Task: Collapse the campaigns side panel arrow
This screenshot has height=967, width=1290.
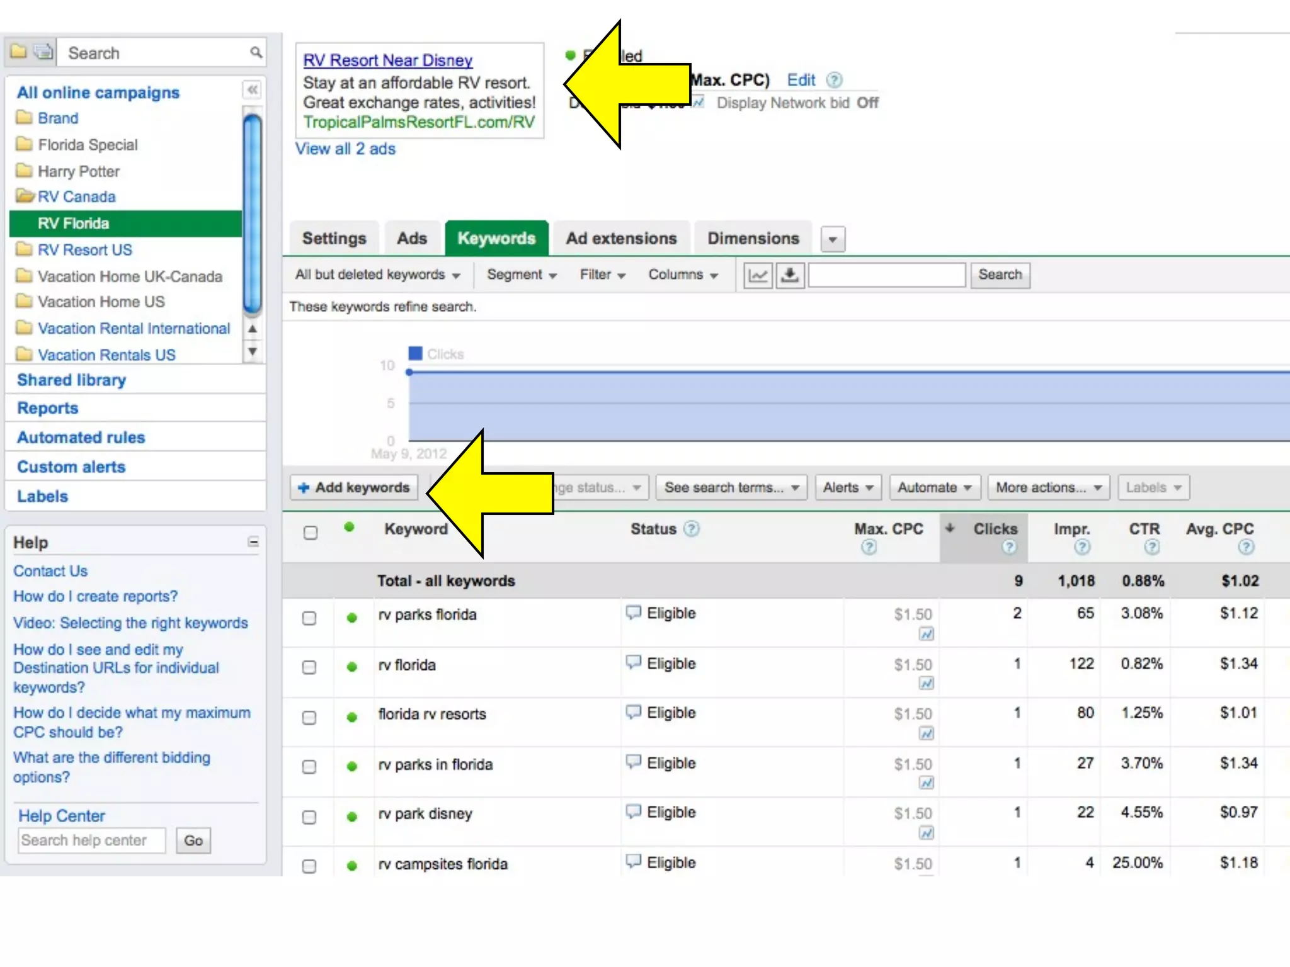Action: 252,90
